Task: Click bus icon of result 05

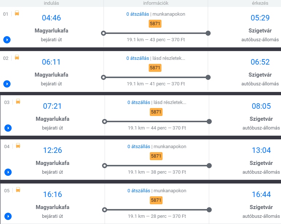Action: 18,190
